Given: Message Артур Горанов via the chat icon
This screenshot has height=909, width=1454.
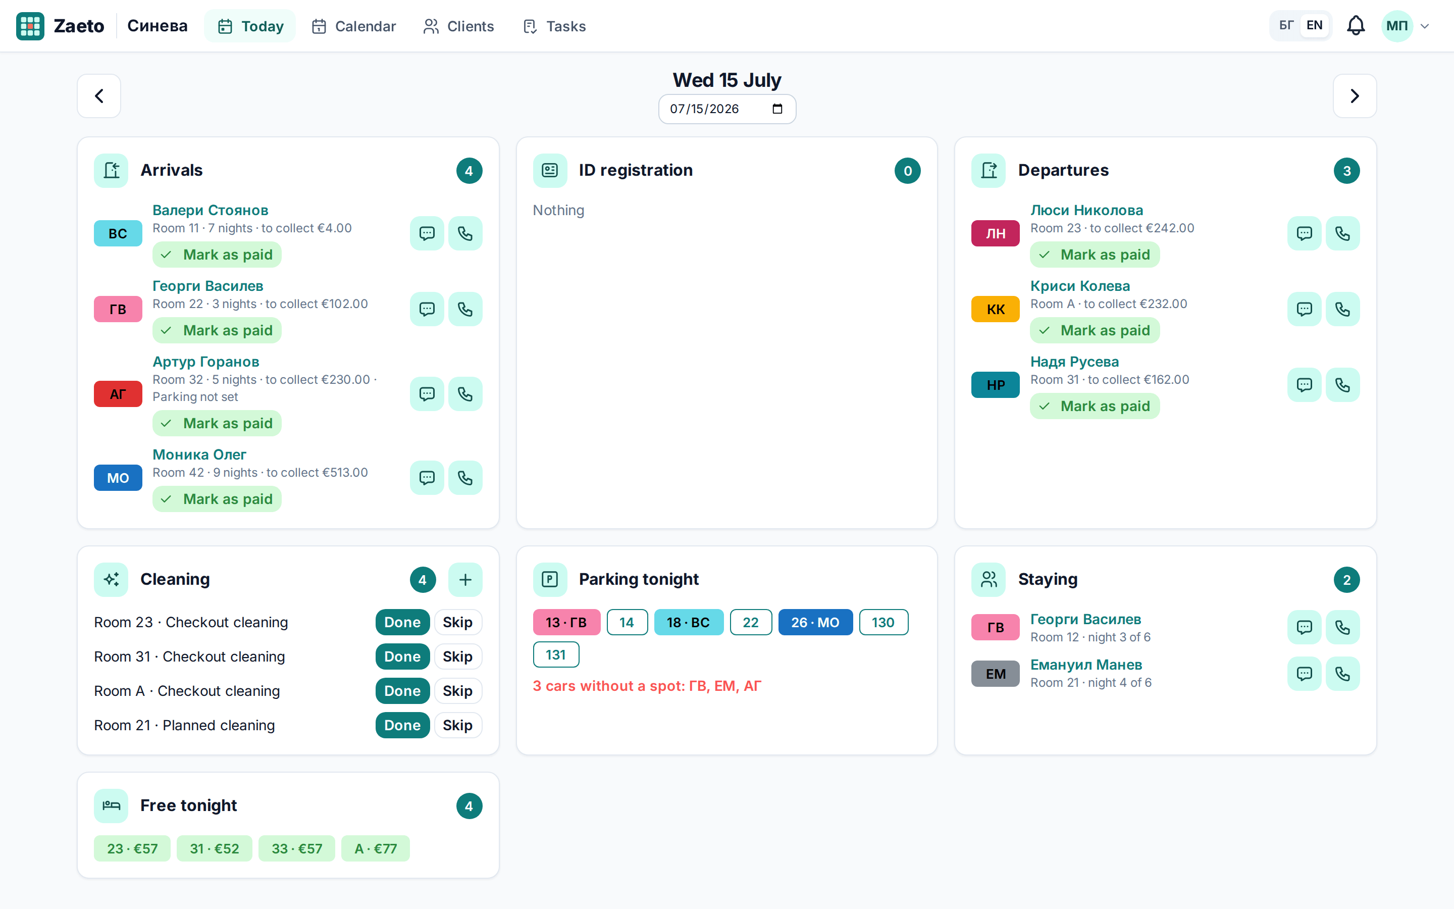Looking at the screenshot, I should [x=427, y=394].
